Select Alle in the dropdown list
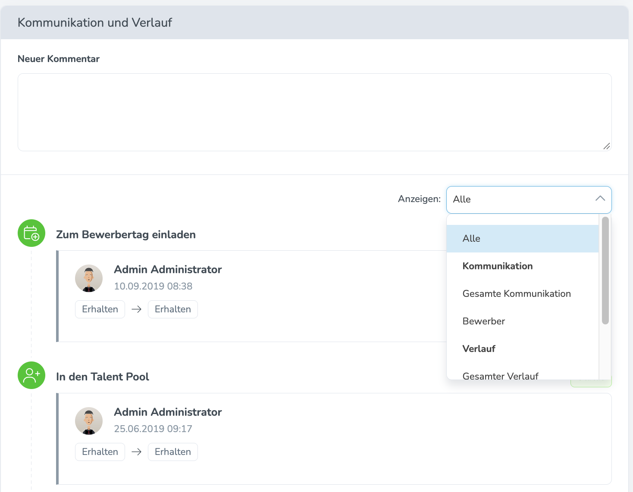633x492 pixels. [523, 239]
